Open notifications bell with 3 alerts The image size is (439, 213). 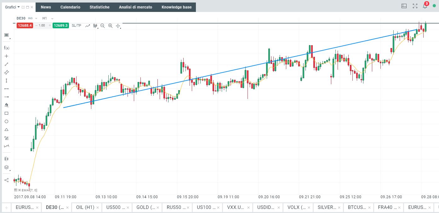(425, 6)
